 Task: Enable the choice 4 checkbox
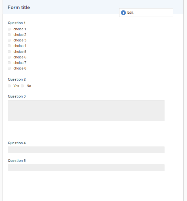[9, 46]
